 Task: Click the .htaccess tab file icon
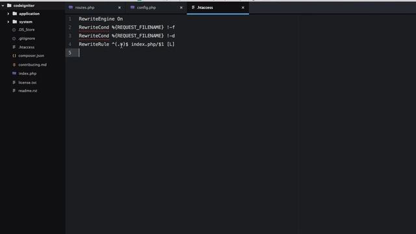point(193,7)
